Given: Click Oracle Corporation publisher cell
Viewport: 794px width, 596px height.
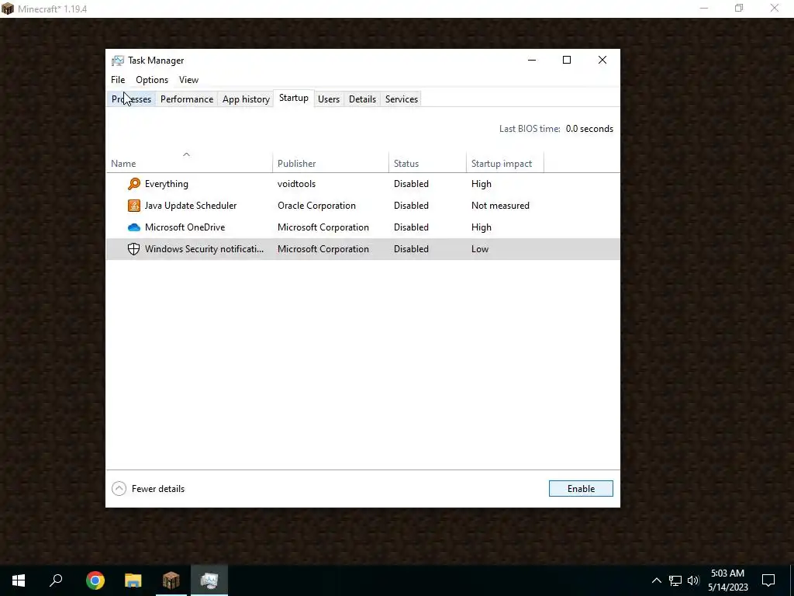Looking at the screenshot, I should coord(316,205).
